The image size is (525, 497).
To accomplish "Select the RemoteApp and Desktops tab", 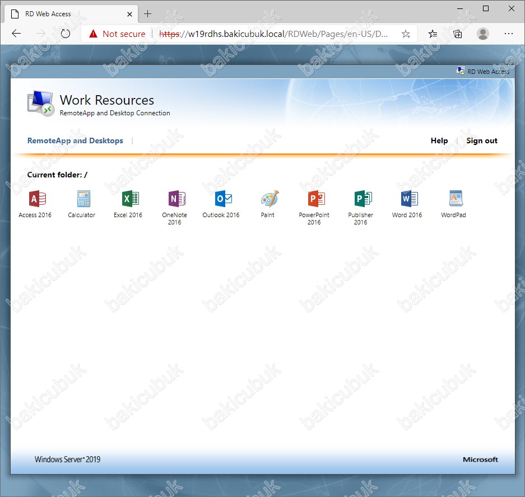I will (x=75, y=141).
